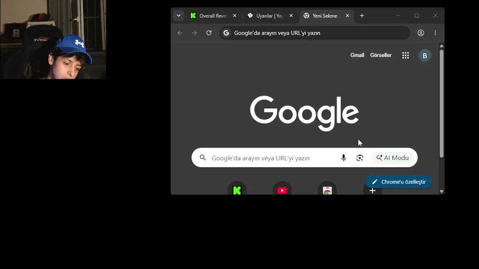The width and height of the screenshot is (479, 269).
Task: Open the Google account B avatar
Action: coord(425,56)
